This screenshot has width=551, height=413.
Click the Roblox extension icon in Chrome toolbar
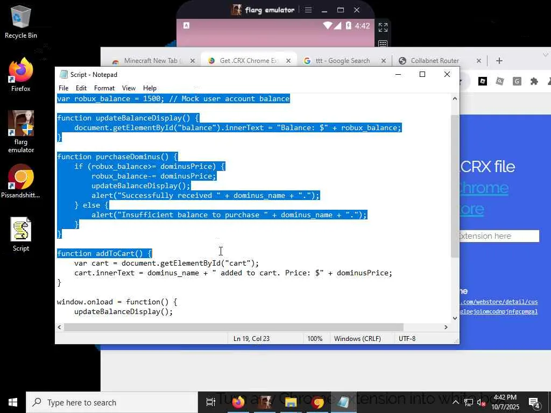(483, 82)
